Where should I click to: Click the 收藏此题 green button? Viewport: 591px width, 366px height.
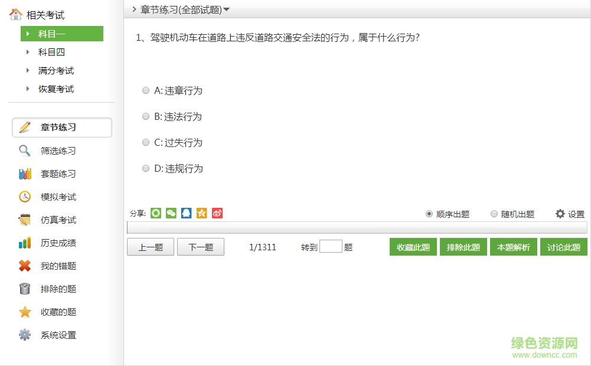point(412,247)
